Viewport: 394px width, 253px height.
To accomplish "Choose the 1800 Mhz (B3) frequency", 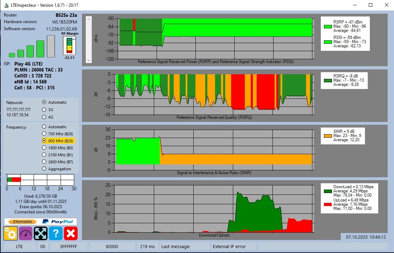I will (44, 148).
